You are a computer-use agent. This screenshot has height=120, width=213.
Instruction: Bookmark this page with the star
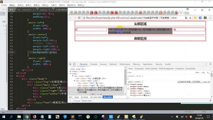[x=190, y=18]
